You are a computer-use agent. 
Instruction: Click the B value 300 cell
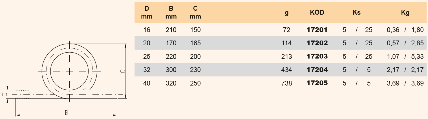(171, 70)
